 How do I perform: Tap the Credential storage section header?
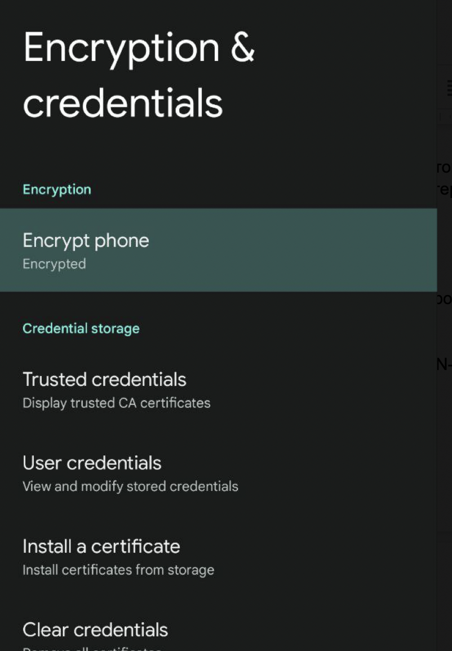pos(81,328)
